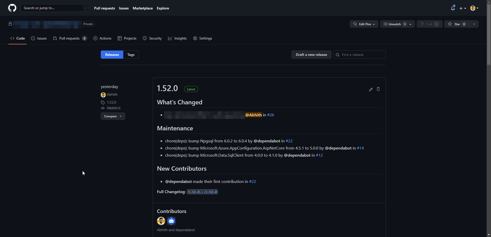Click Abhith's avatar under Contributors
Viewport: 491px width, 237px height.
(161, 221)
